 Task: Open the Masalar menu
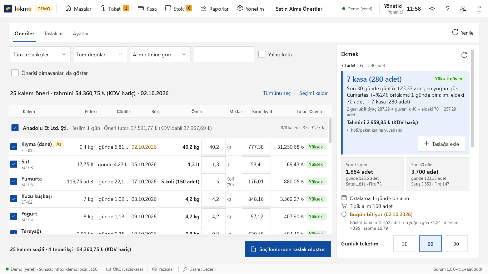78,9
